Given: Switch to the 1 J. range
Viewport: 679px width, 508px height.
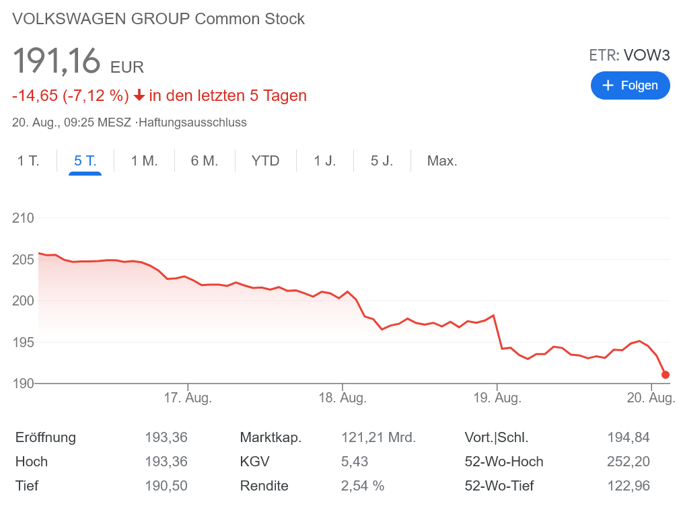Looking at the screenshot, I should [324, 161].
